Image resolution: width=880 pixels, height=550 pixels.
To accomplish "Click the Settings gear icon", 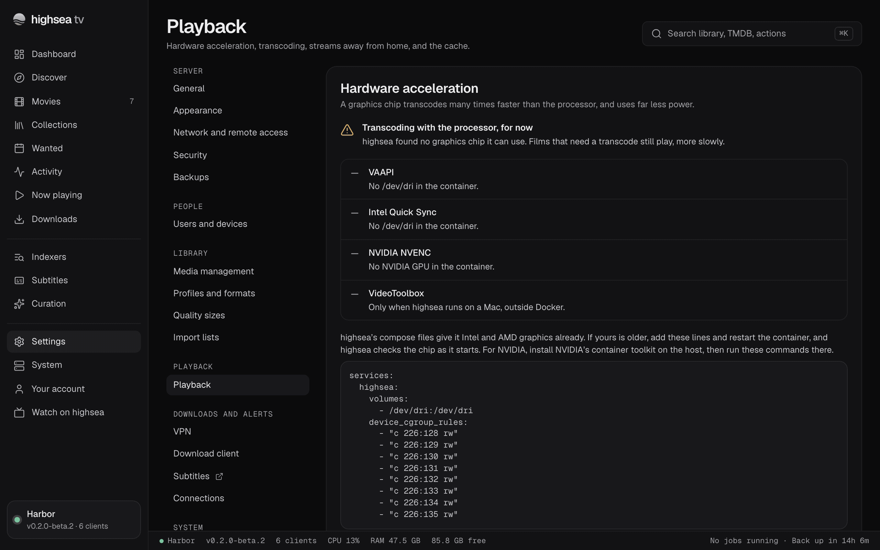I will pyautogui.click(x=19, y=342).
